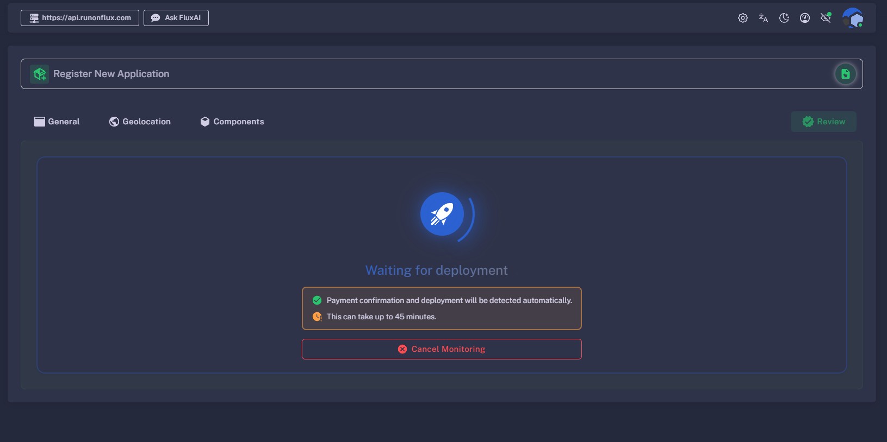Click the green file icon in the header
887x442 pixels.
(x=845, y=74)
